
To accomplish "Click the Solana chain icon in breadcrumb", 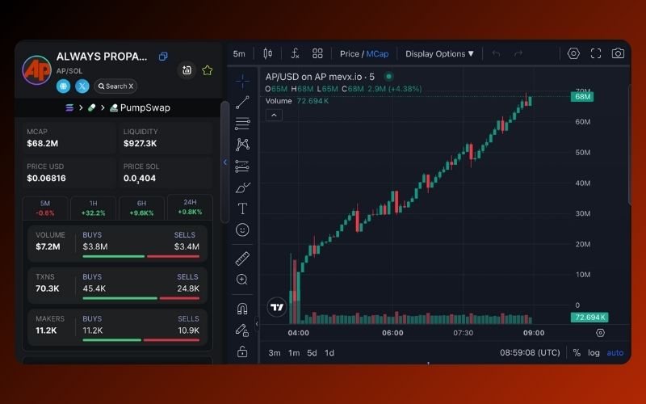I will (x=69, y=107).
